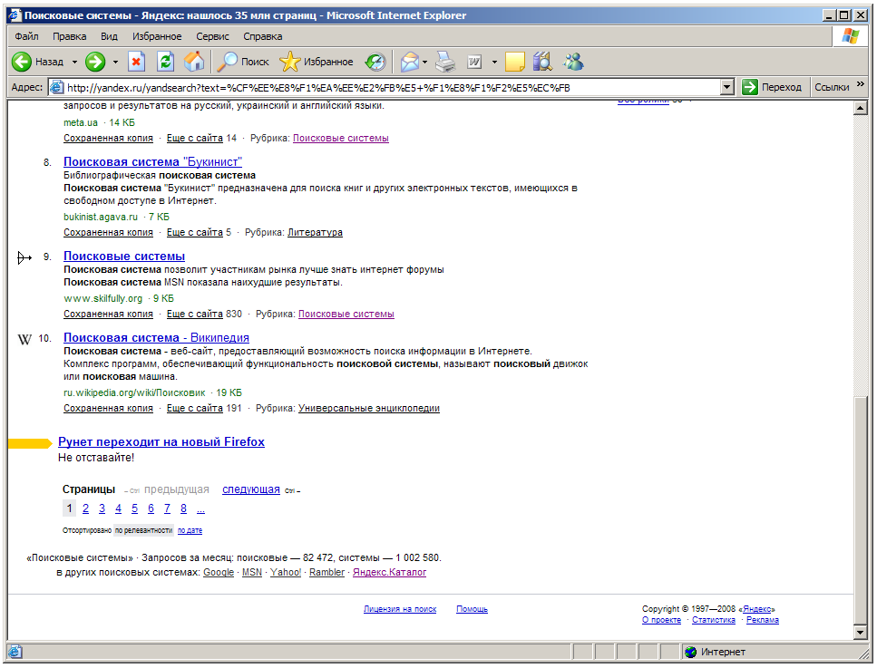877x668 pixels.
Task: Open the Рунет переходит на новый Firefox ad
Action: point(161,441)
